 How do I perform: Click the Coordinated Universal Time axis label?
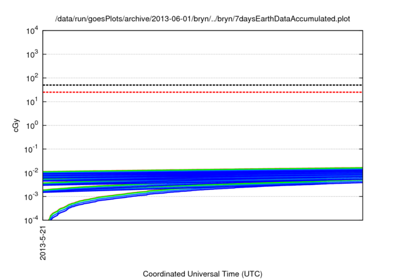pyautogui.click(x=202, y=274)
